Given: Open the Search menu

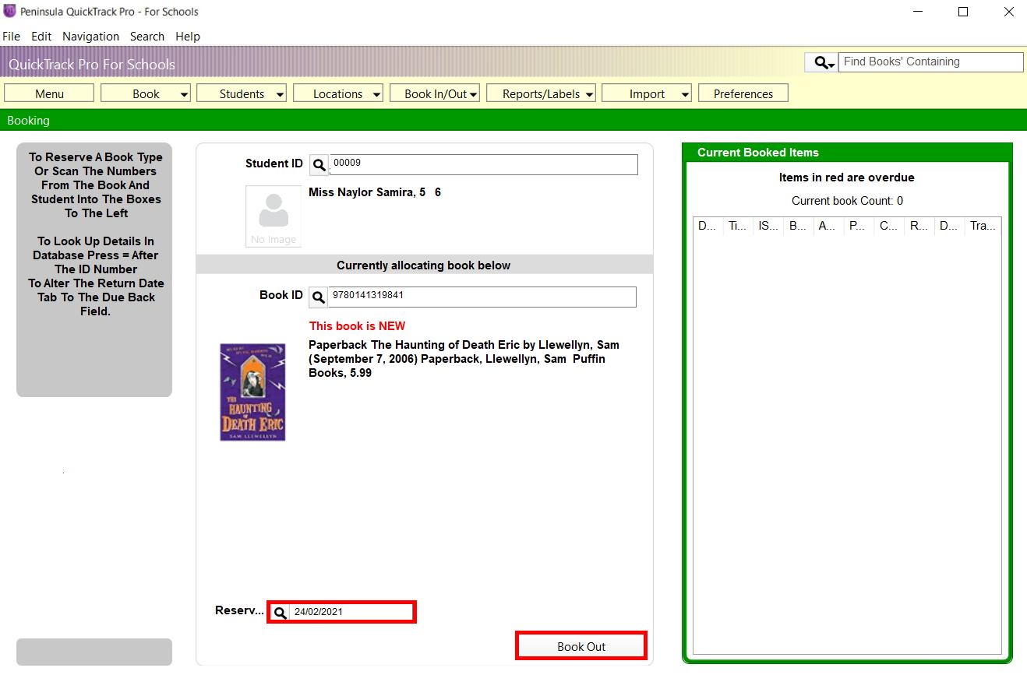Looking at the screenshot, I should click(x=147, y=37).
